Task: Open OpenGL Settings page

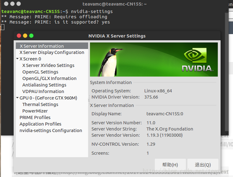Action: (40, 72)
